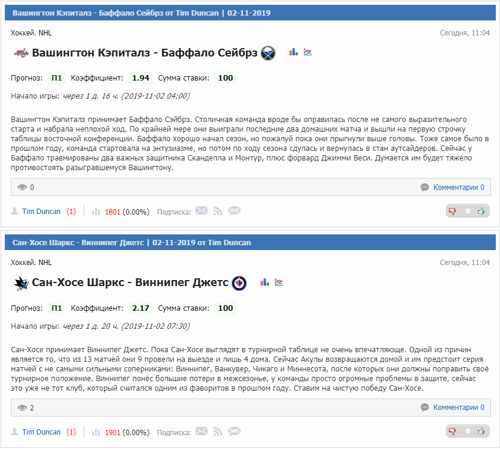The height and width of the screenshot is (449, 500).
Task: Click the red 1801 bank value
Action: [113, 212]
